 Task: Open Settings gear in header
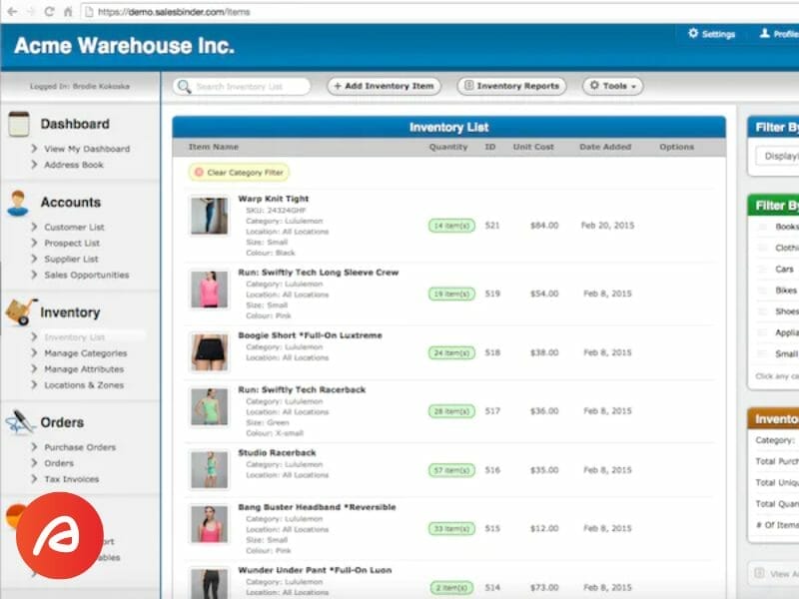[x=693, y=34]
